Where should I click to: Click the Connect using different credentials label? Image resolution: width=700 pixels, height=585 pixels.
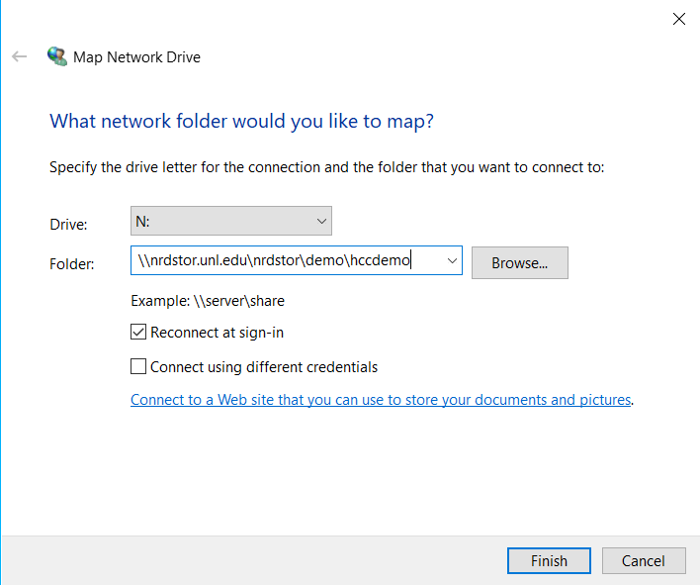pos(264,367)
